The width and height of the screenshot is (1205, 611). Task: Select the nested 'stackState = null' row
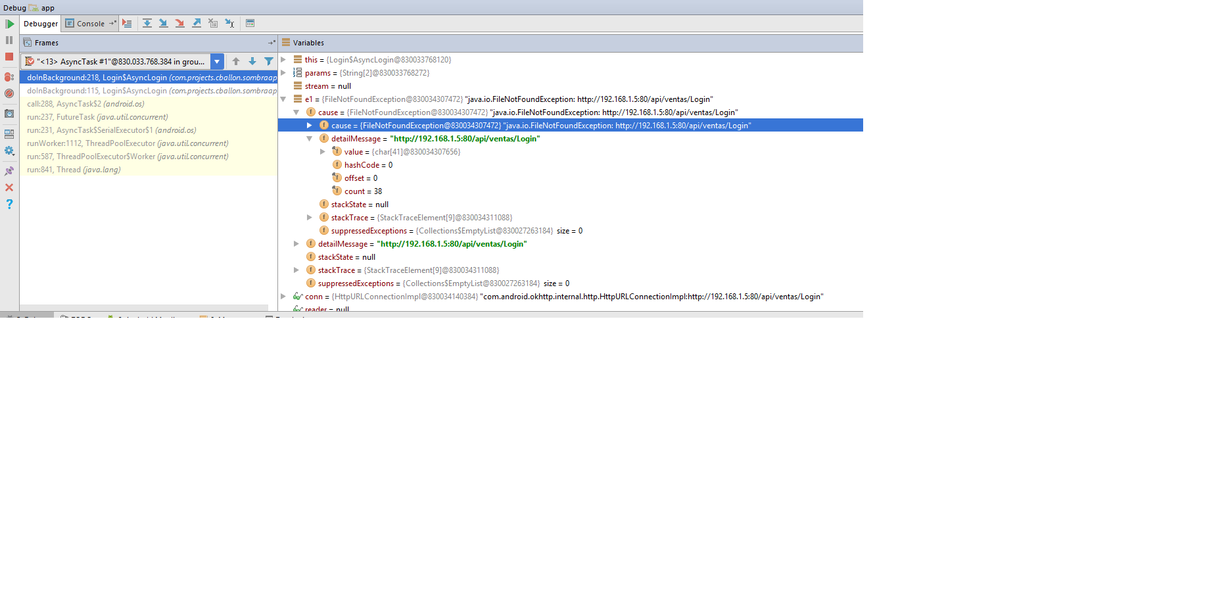[x=571, y=205]
